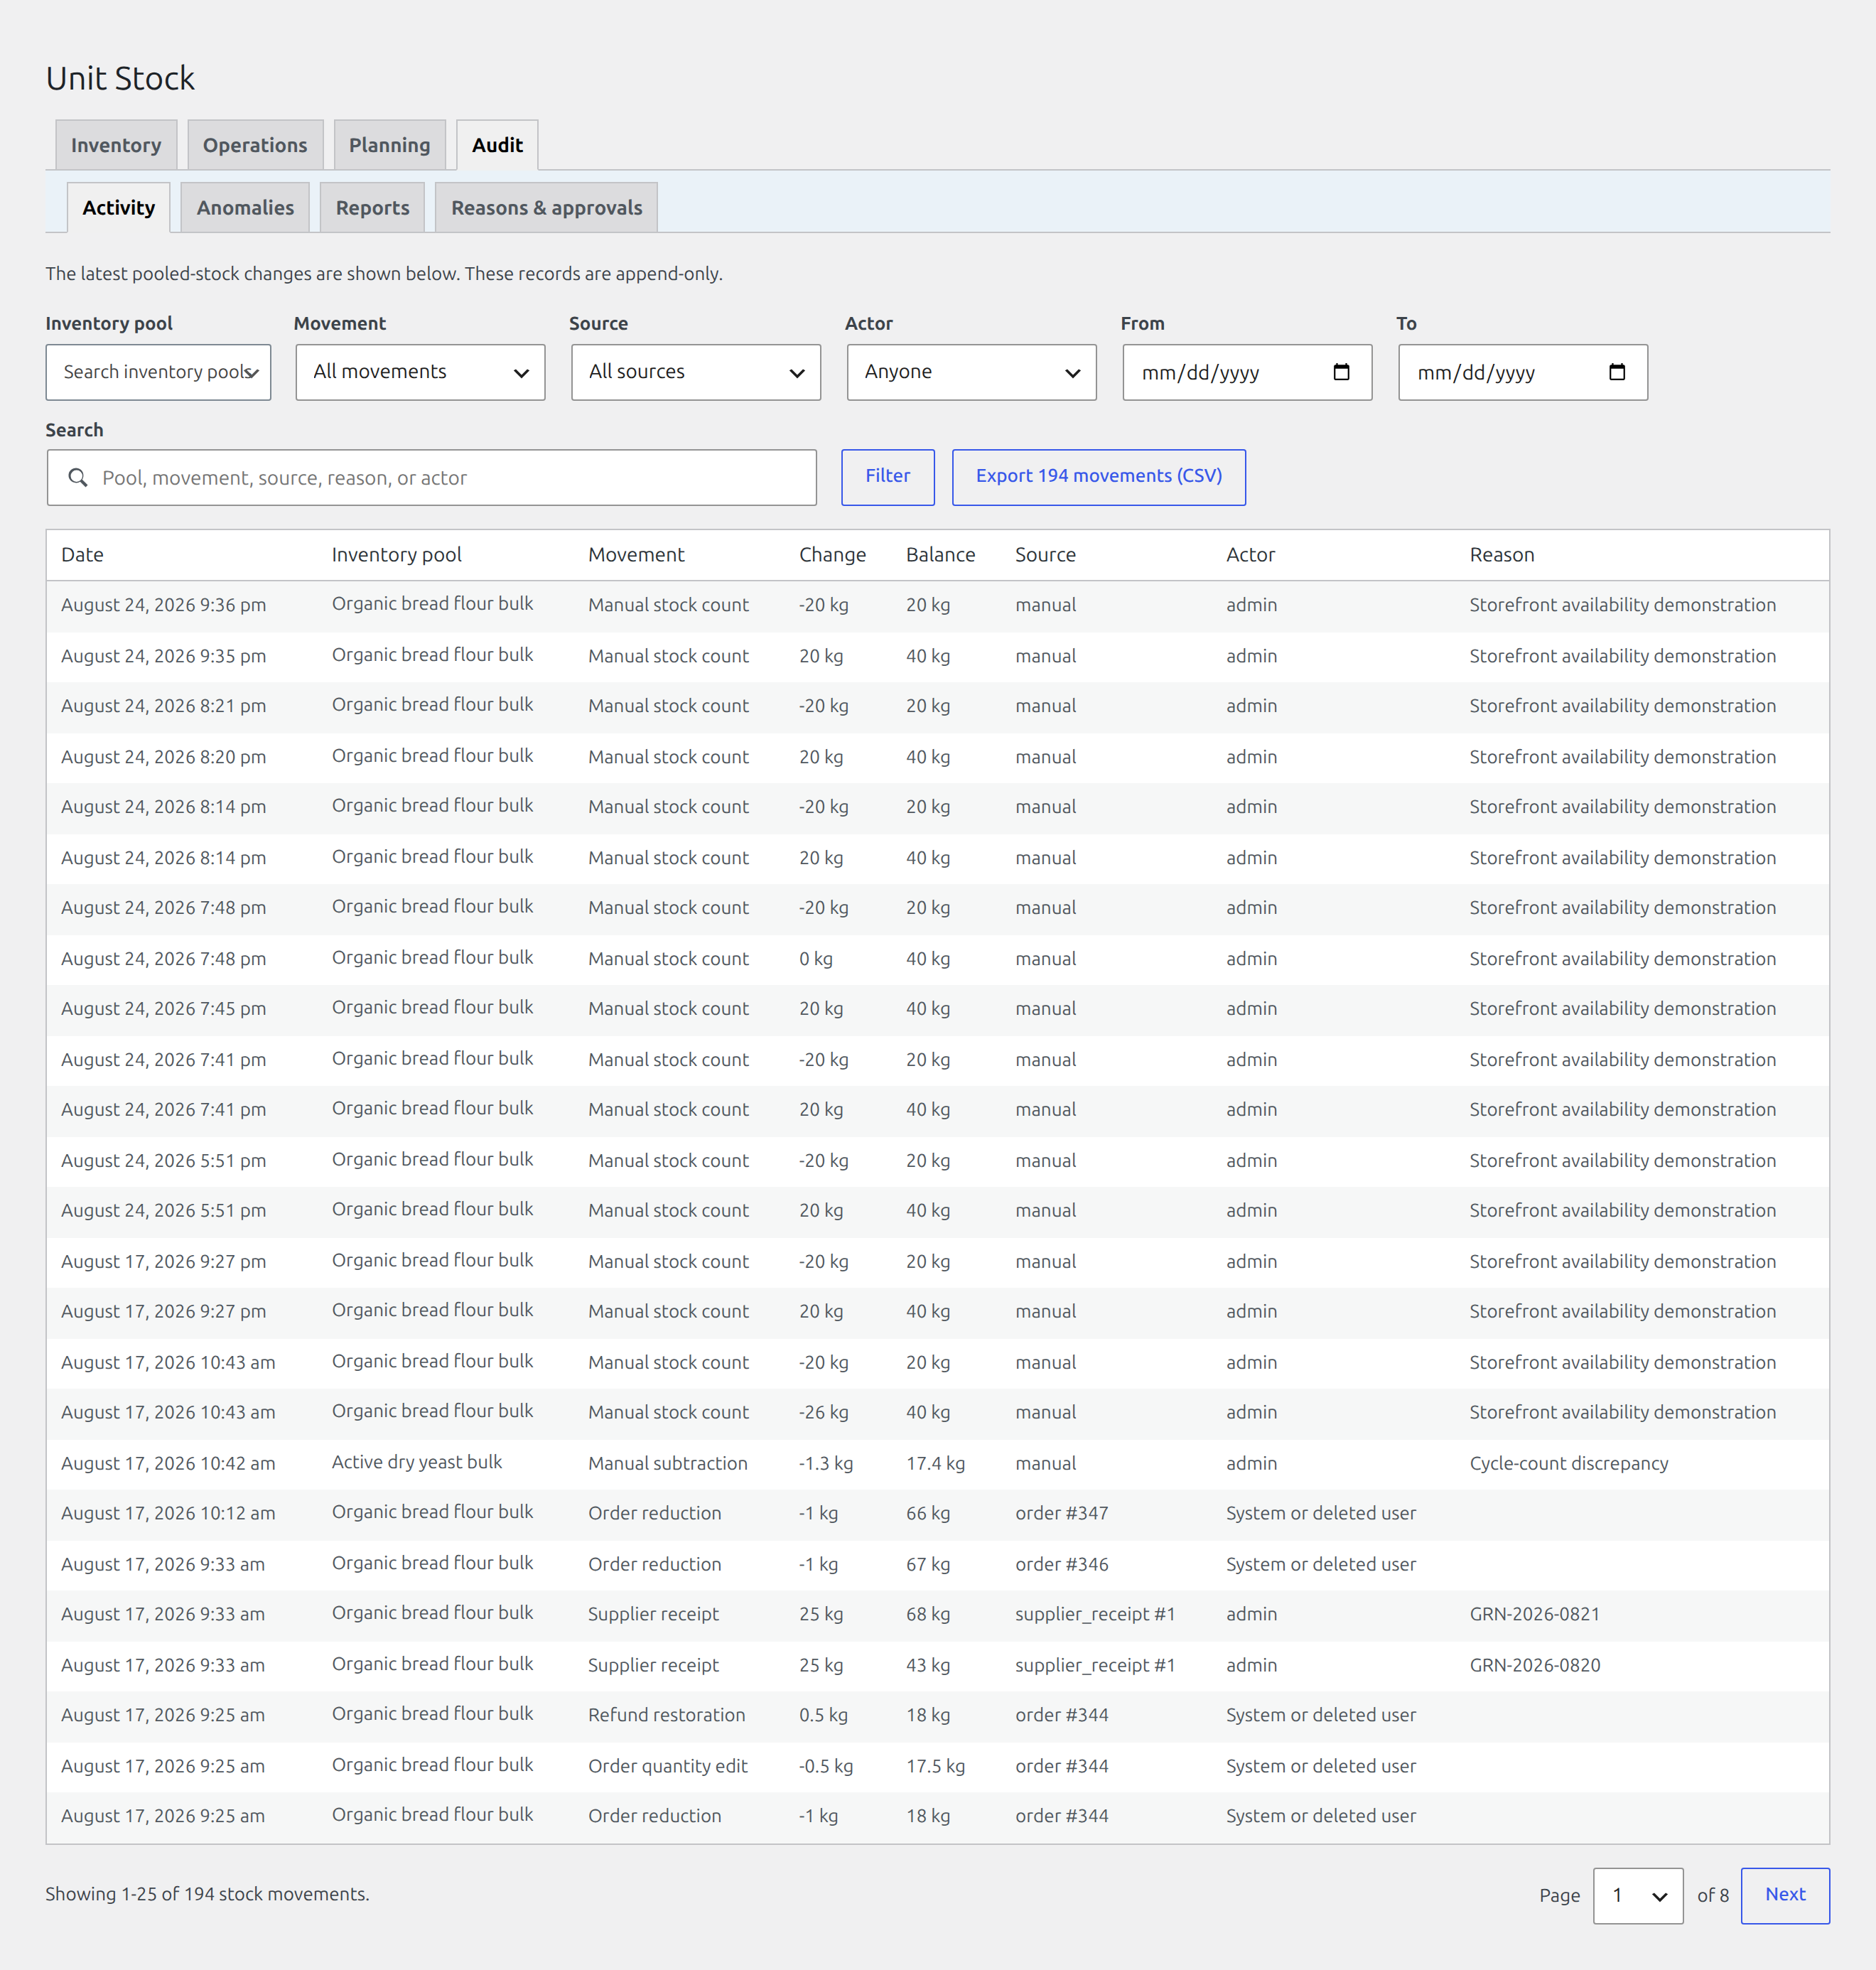This screenshot has width=1876, height=1970.
Task: Click the date August 17, 2026 10:12 am
Action: pyautogui.click(x=168, y=1513)
